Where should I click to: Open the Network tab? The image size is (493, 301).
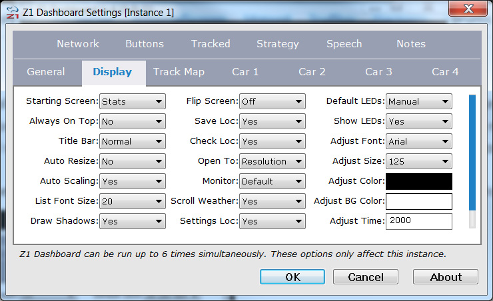pos(78,44)
